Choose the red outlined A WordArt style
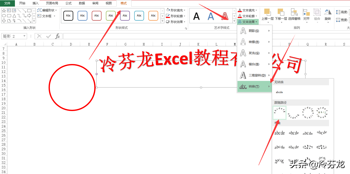Screen dimensions: 350x174 tap(225, 16)
